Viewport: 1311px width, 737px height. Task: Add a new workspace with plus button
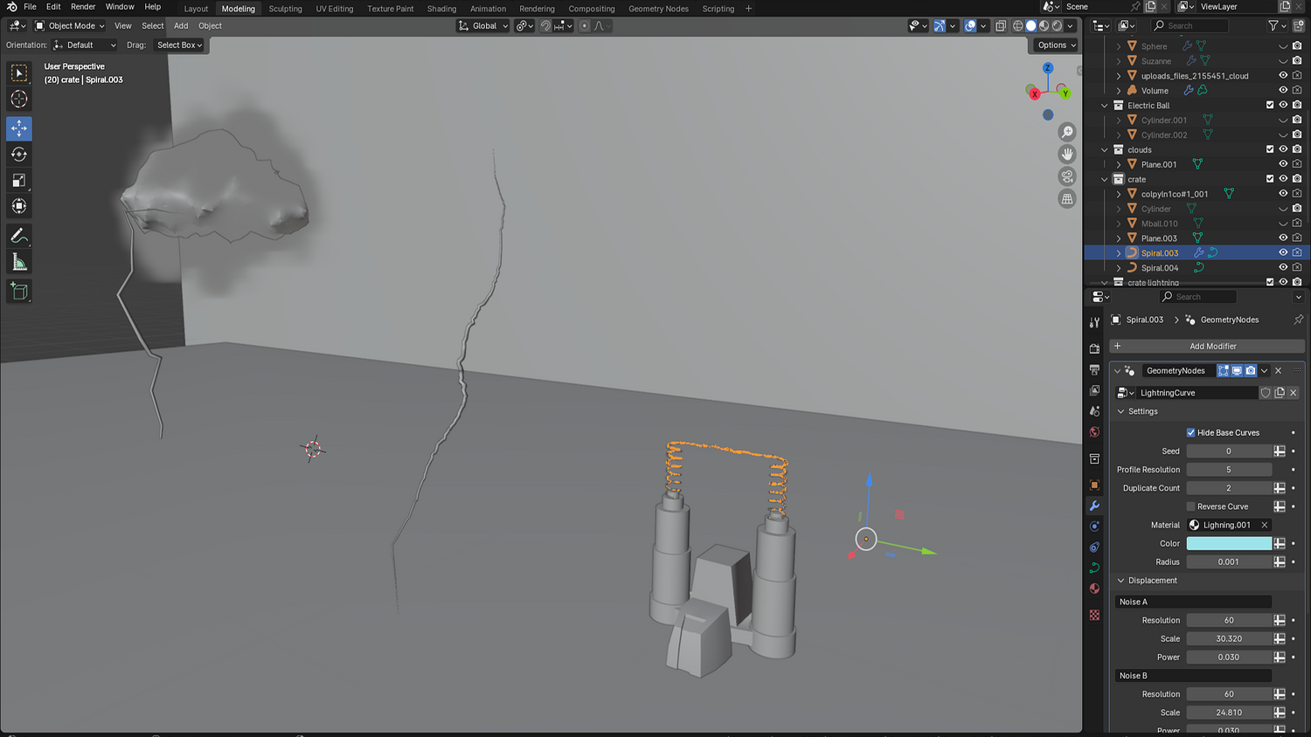point(748,9)
